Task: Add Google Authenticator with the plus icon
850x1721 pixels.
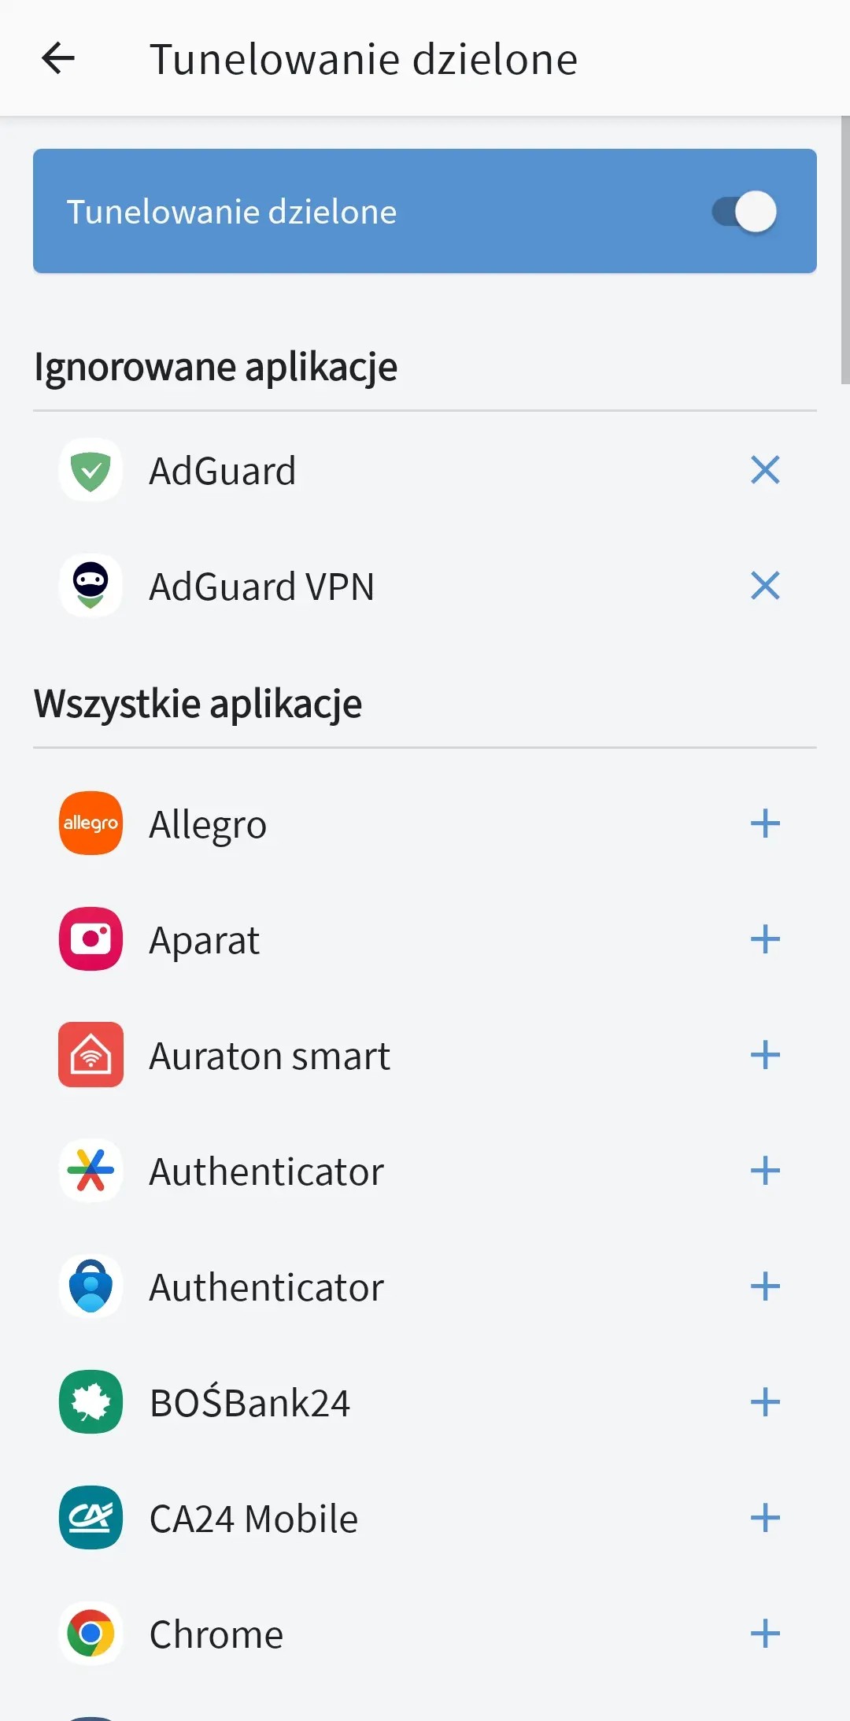Action: (765, 1171)
